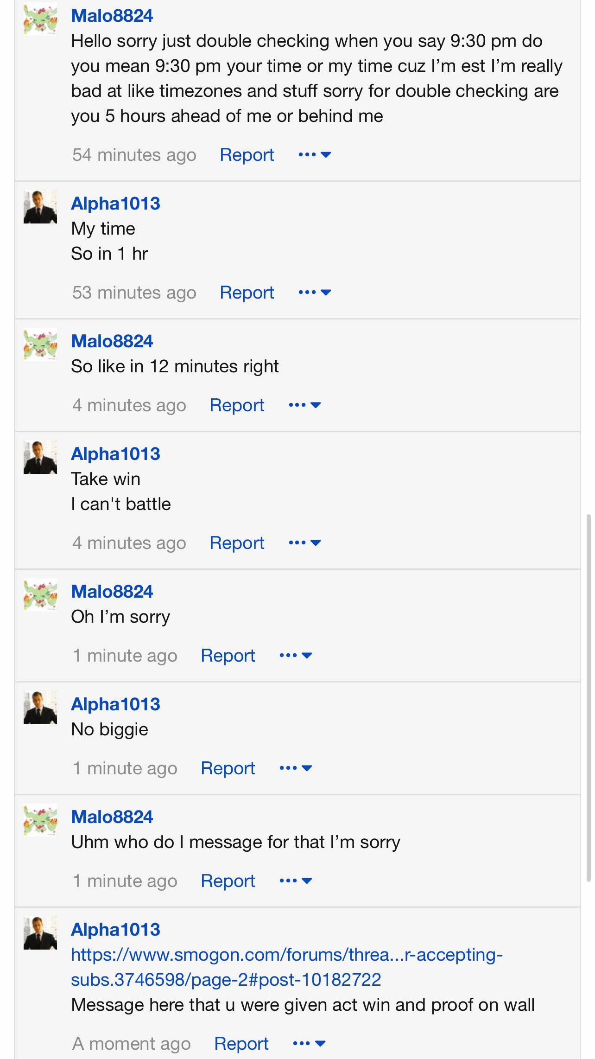Expand options menu for 'No biggie' comment
This screenshot has width=595, height=1059.
click(x=296, y=768)
